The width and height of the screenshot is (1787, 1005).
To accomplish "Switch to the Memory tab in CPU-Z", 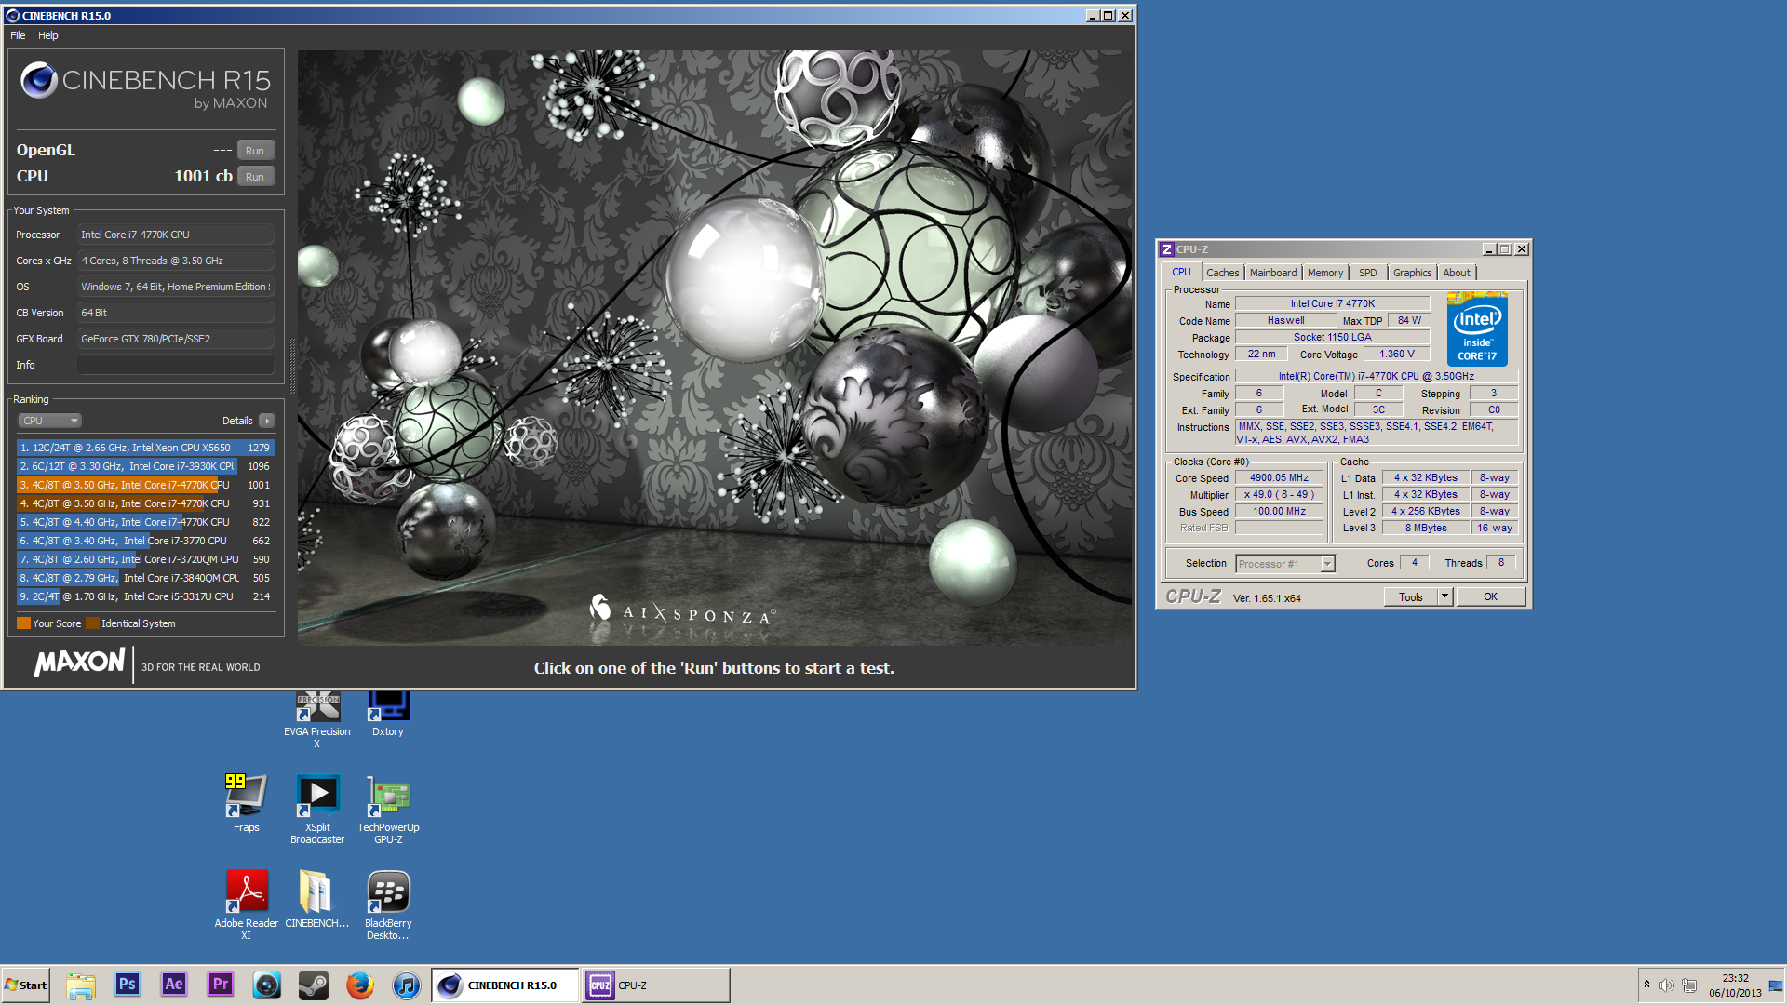I will point(1324,273).
